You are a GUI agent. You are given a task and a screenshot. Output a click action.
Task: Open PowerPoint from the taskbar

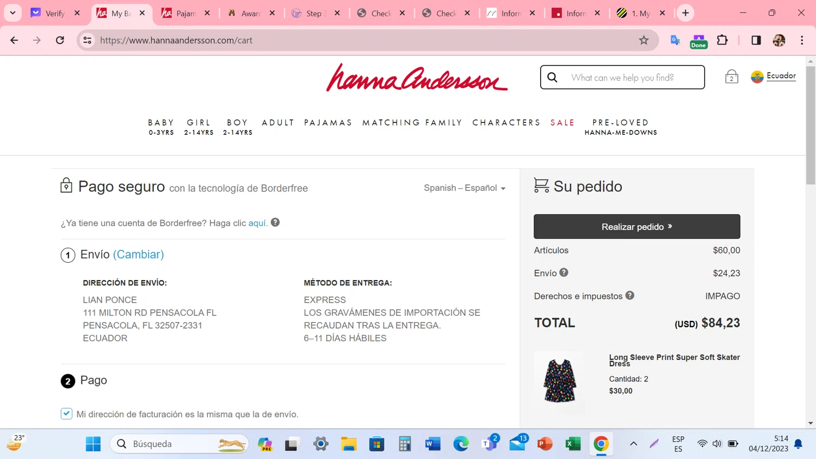tap(545, 444)
